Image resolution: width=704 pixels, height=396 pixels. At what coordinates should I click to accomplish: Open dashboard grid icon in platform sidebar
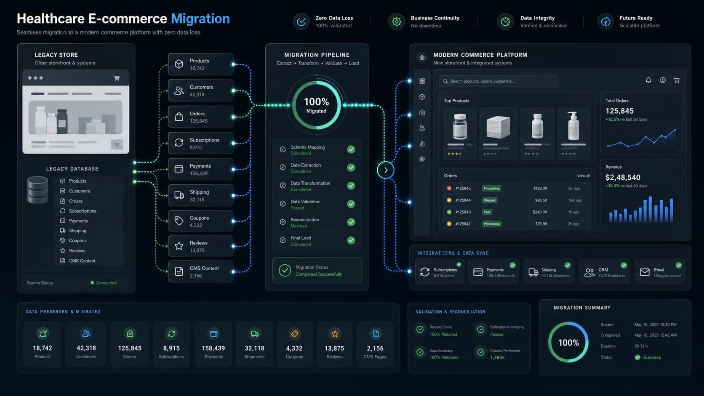(422, 81)
